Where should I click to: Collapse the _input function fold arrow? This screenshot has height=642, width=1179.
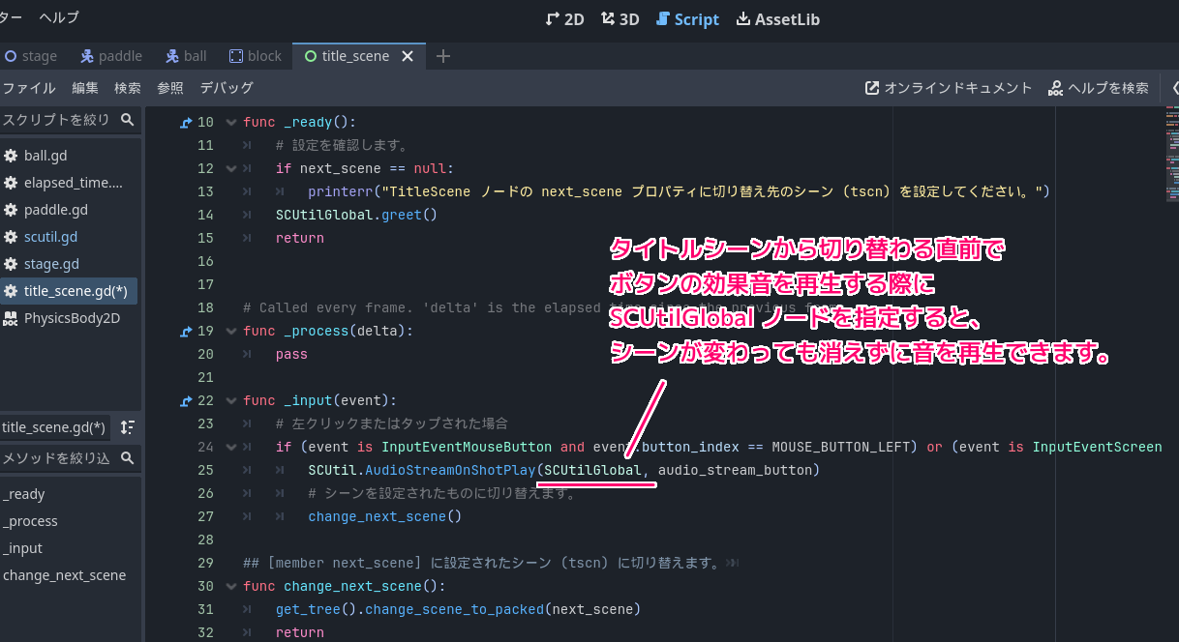pyautogui.click(x=230, y=401)
